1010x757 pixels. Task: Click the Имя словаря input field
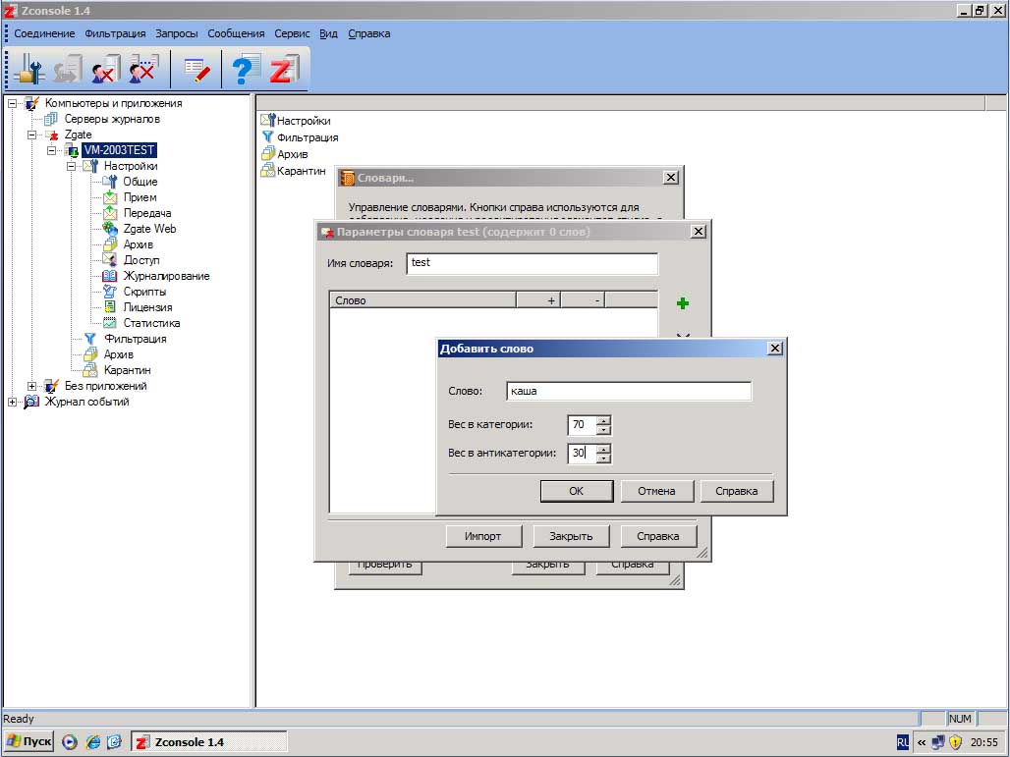tap(533, 263)
